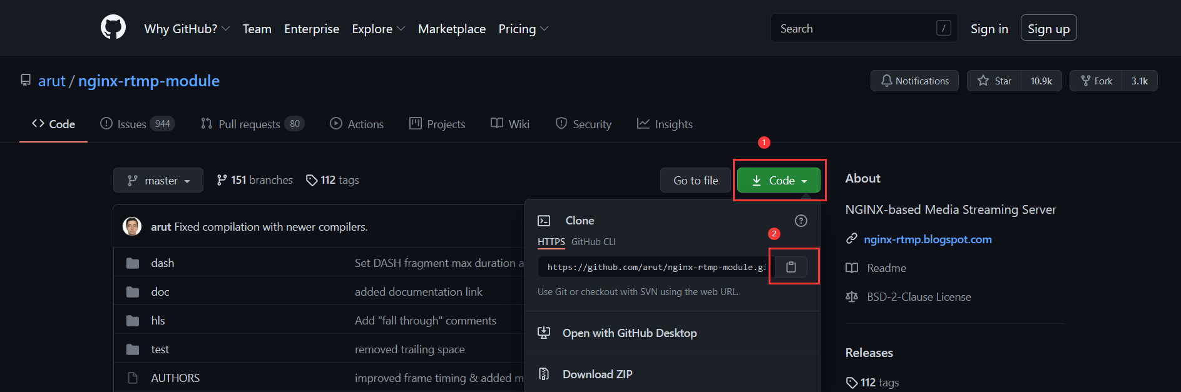Click the Go to file button
Image resolution: width=1181 pixels, height=392 pixels.
click(695, 180)
